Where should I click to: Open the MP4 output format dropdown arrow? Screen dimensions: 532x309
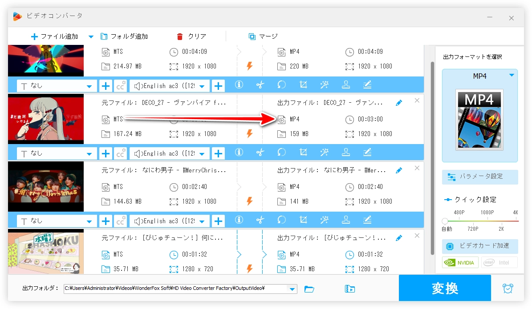coord(512,75)
